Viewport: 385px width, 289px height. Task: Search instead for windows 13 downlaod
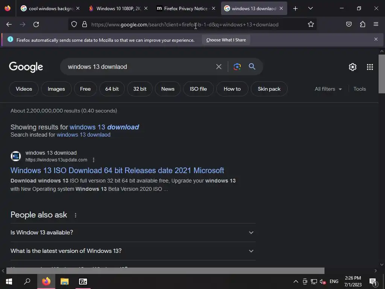[83, 135]
